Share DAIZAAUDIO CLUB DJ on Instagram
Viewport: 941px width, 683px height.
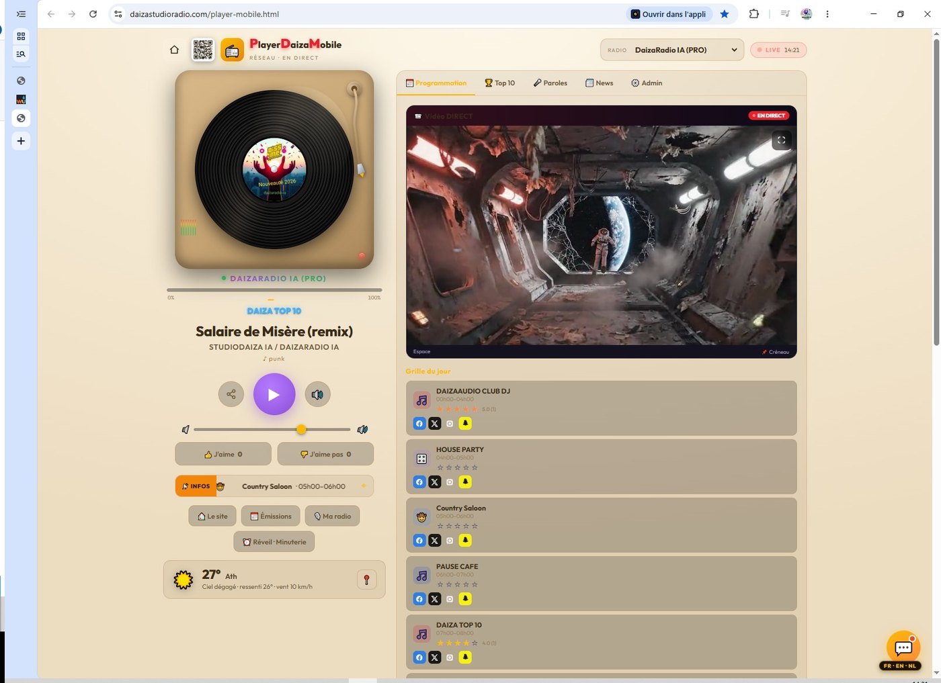click(x=450, y=423)
